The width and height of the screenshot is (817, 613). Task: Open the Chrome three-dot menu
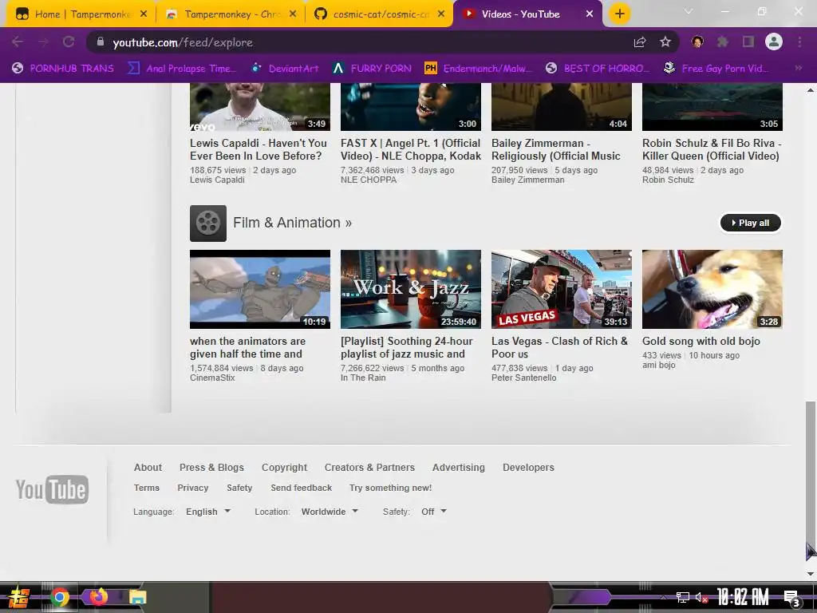point(799,42)
